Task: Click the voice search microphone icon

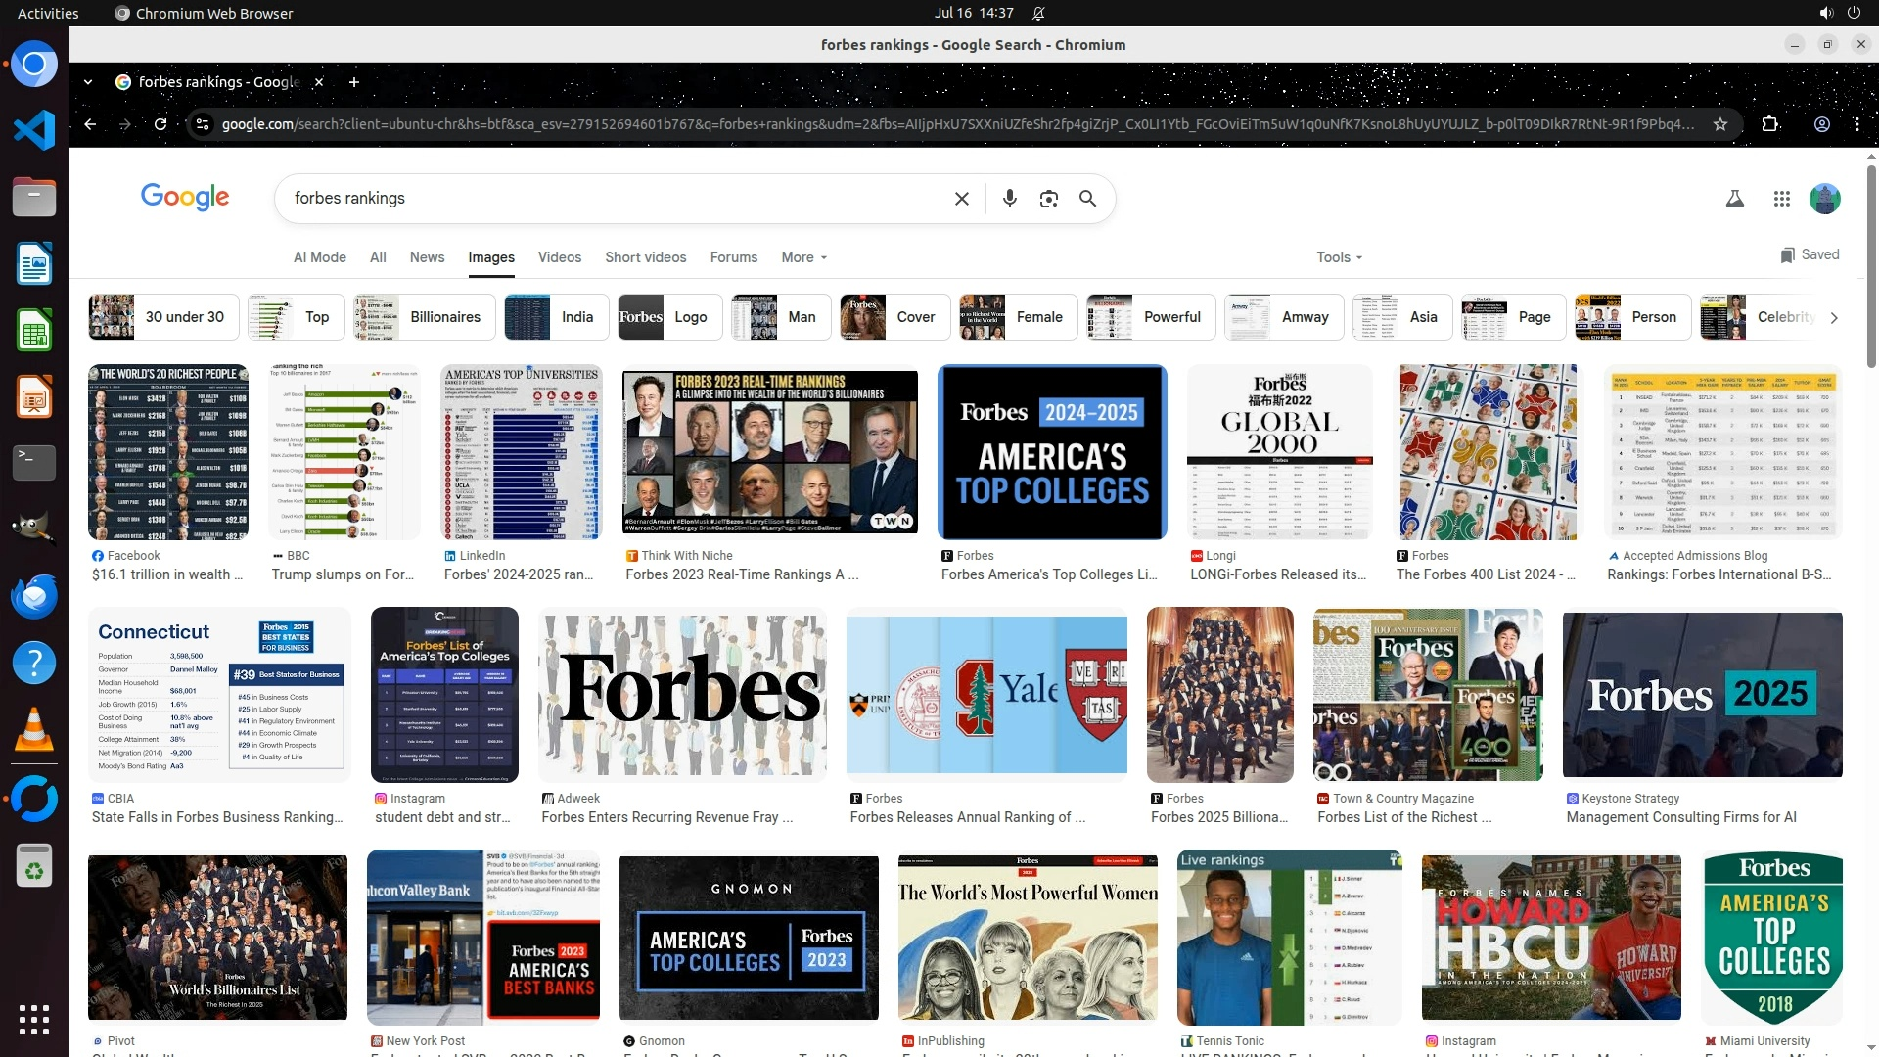Action: tap(1009, 199)
